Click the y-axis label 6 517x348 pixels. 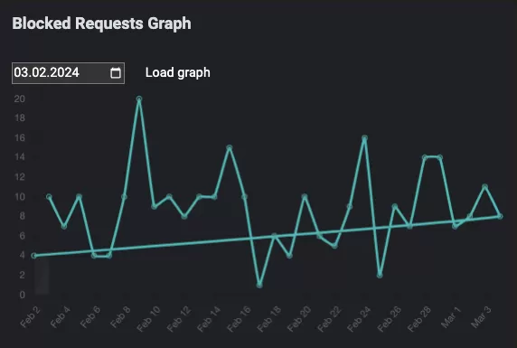pyautogui.click(x=22, y=236)
